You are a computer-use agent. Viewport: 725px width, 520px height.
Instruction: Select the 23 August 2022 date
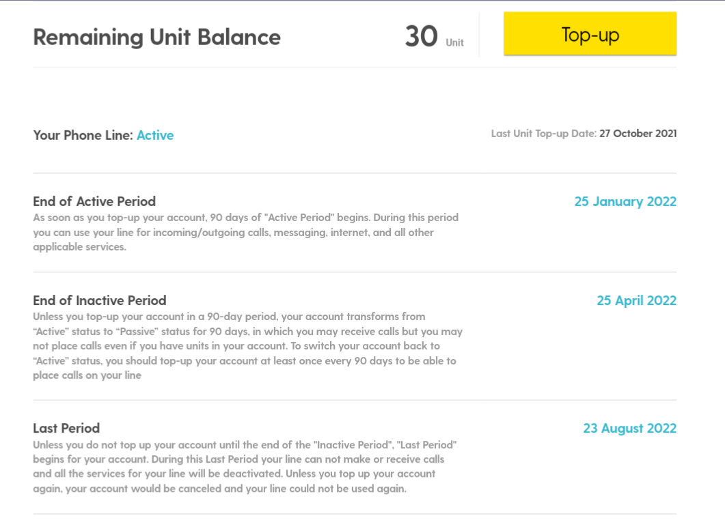click(629, 428)
